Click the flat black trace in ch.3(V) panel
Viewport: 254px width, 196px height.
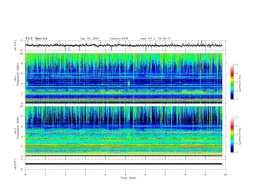pos(124,164)
